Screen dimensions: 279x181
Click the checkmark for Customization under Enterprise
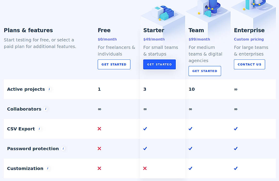(x=236, y=168)
